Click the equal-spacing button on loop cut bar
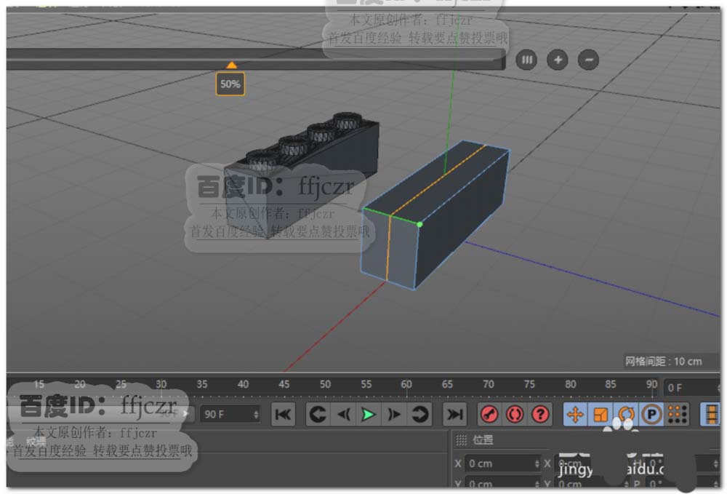727x494 pixels. click(x=526, y=60)
